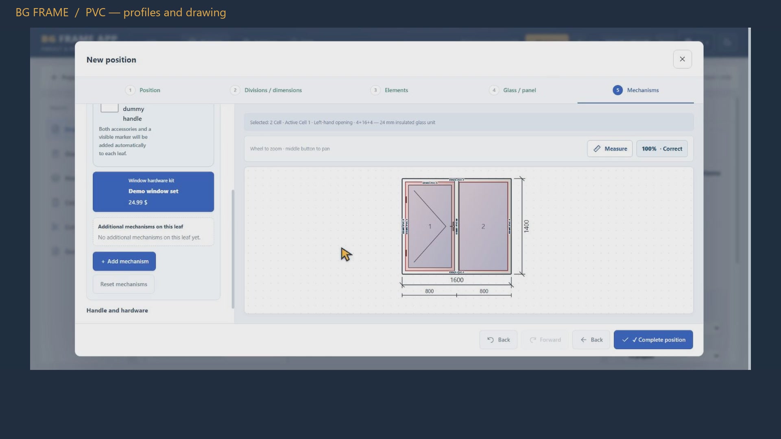Expand the Handle and hardware section
Screen dimensions: 781x439
click(117, 311)
